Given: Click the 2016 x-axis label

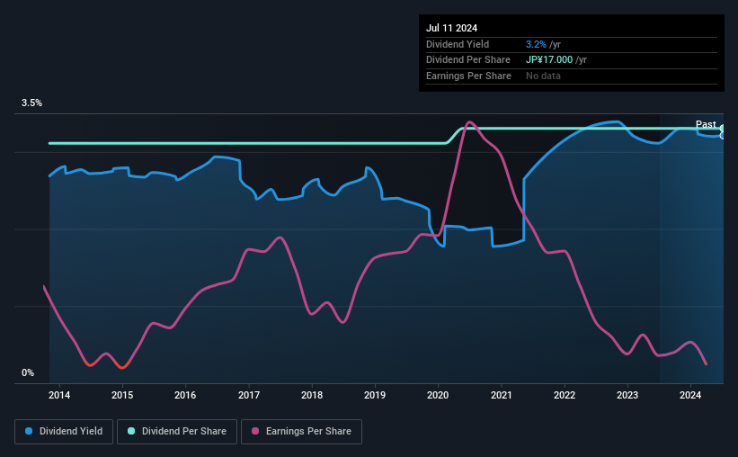Looking at the screenshot, I should pyautogui.click(x=185, y=395).
